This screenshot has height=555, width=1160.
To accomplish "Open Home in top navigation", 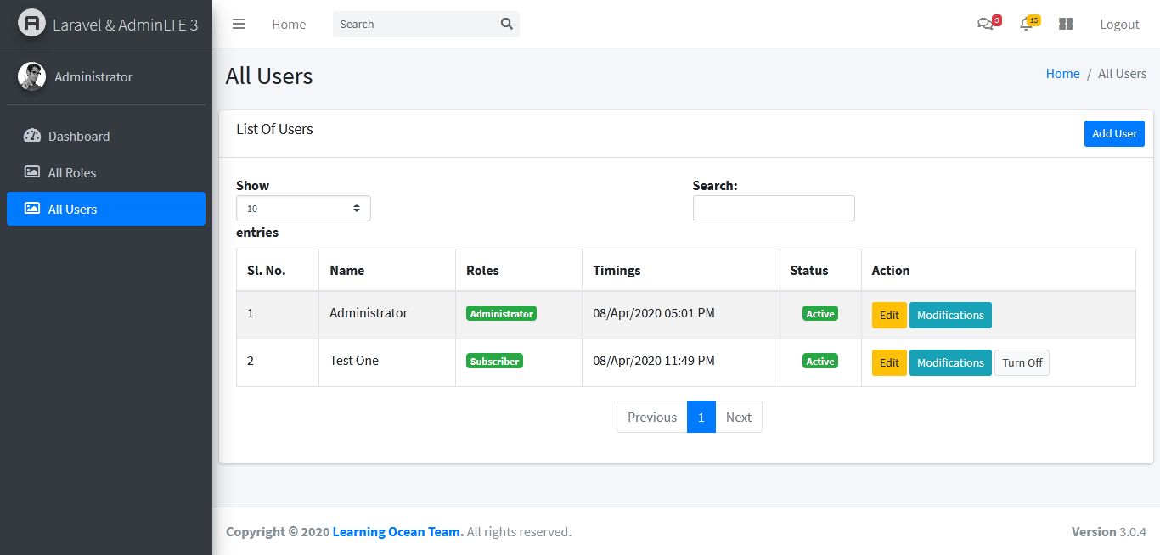I will tap(289, 24).
